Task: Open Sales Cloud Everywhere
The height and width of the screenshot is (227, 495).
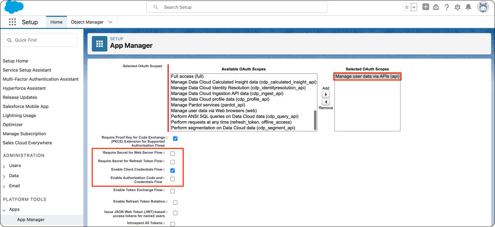Action: point(27,143)
